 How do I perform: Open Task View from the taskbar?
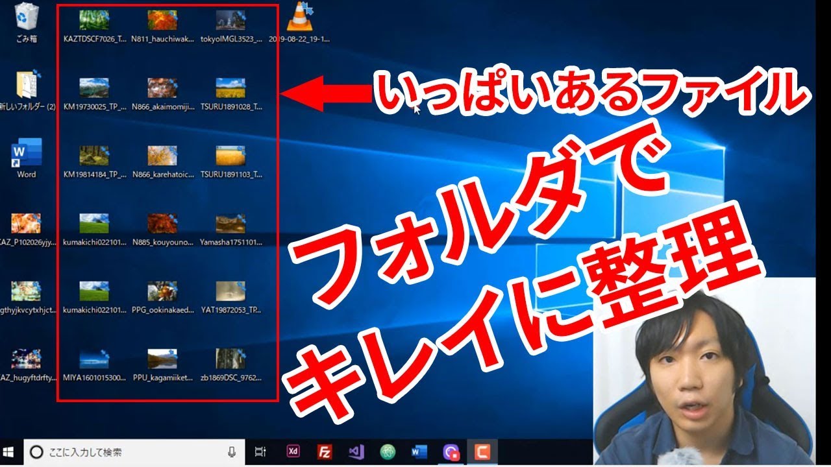[x=260, y=452]
